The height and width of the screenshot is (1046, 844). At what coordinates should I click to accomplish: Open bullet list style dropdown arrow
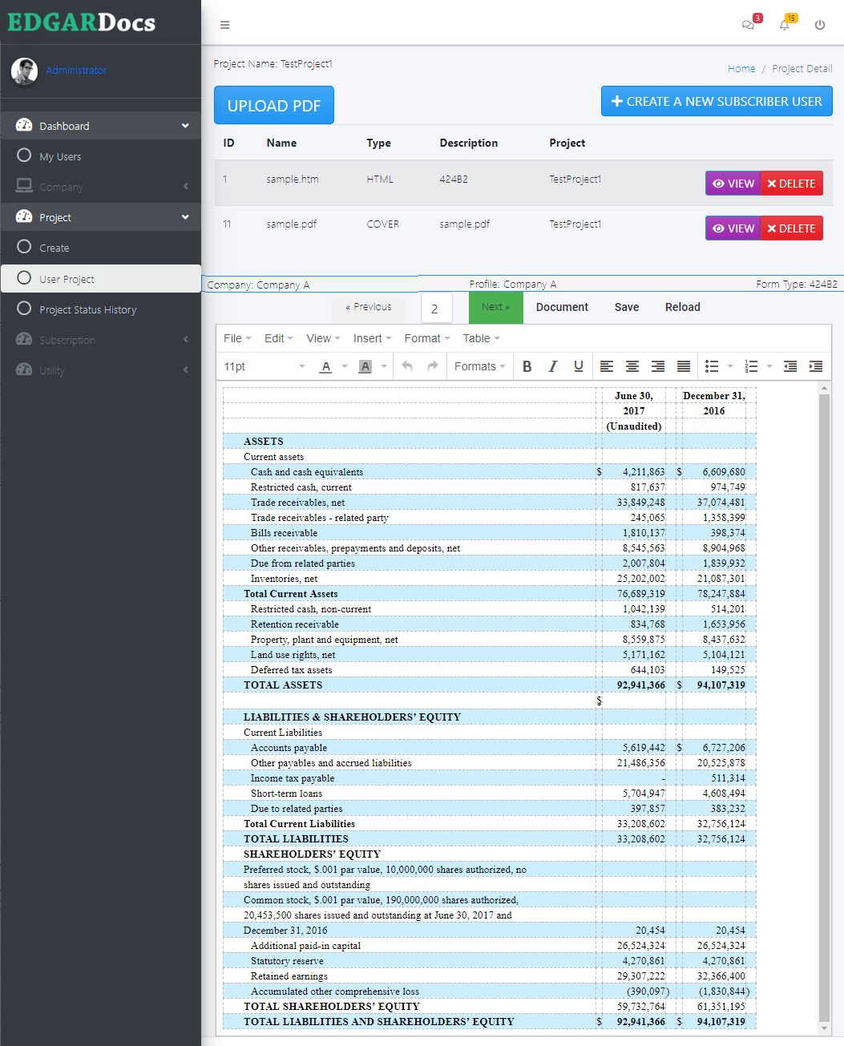730,366
